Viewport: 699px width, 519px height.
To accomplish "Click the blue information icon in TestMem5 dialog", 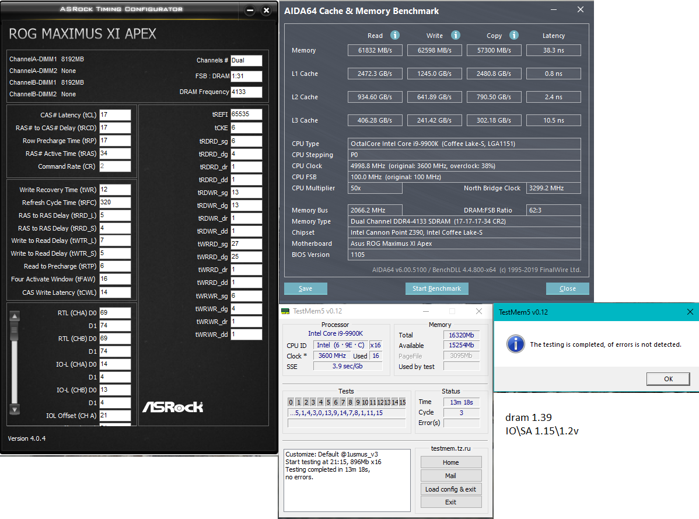I will (x=516, y=344).
